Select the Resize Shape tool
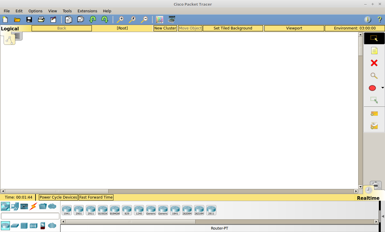The height and width of the screenshot is (232, 385). pyautogui.click(x=374, y=100)
